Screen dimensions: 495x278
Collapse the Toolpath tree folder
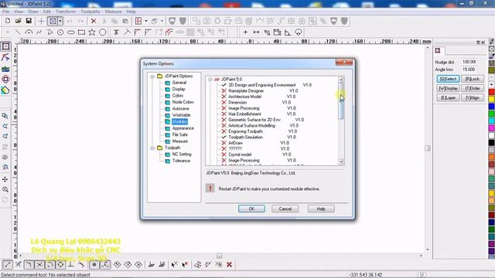152,147
